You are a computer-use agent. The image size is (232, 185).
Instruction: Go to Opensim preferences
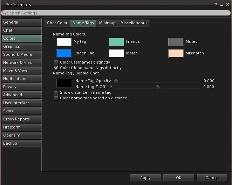[22, 136]
